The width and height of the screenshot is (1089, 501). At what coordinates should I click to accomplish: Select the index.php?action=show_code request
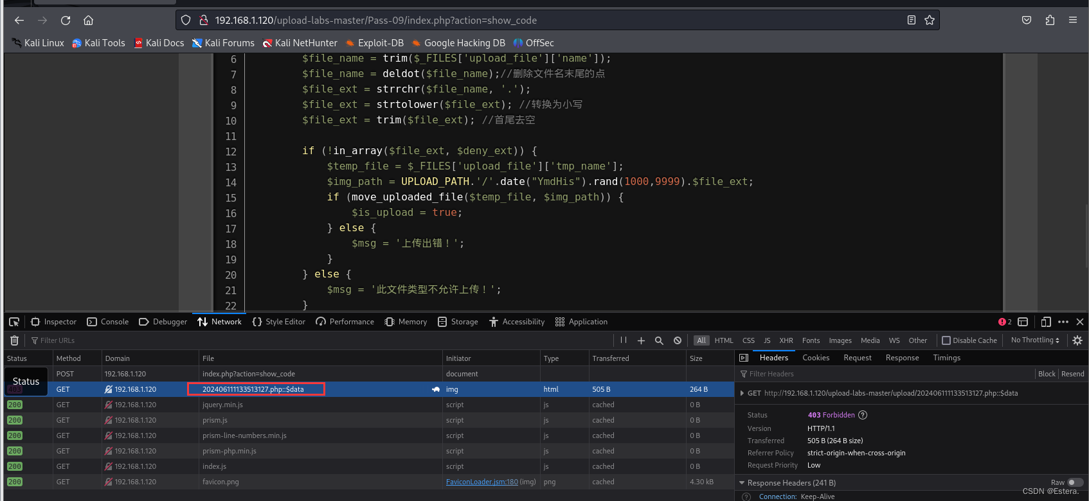tap(369, 374)
